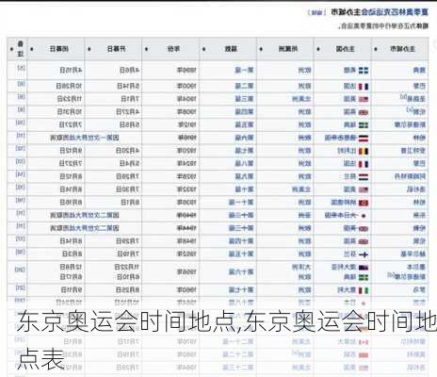Click Nazi Germany flag in 第十一届 row
437x377 pixels.
pos(364,203)
